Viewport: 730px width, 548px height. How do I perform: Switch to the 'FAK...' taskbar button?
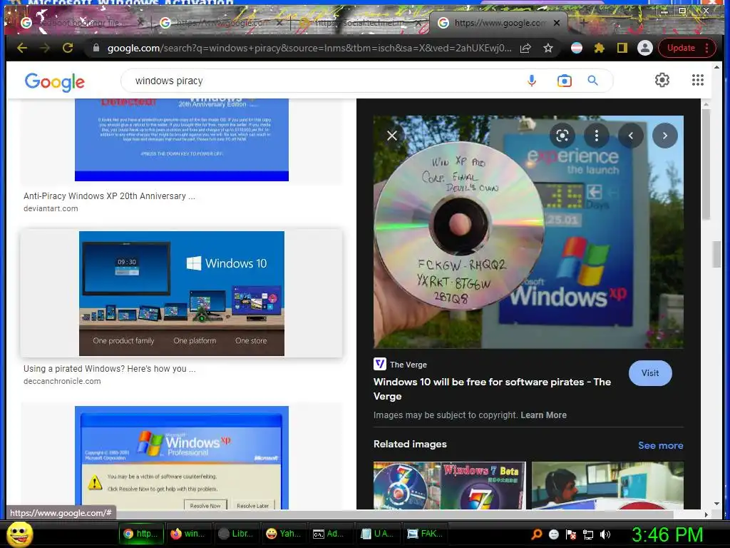(426, 534)
